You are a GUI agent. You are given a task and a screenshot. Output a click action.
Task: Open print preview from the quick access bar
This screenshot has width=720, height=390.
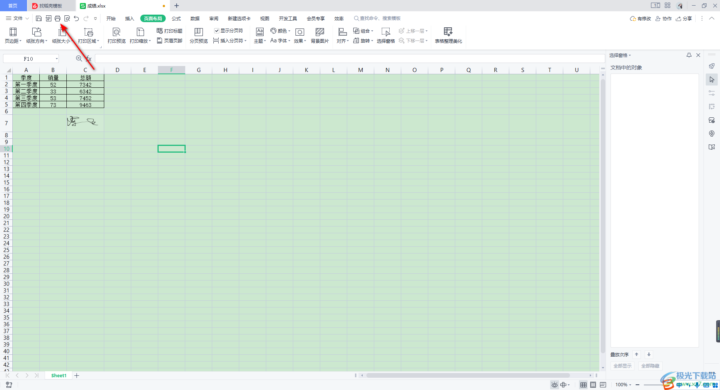(x=67, y=18)
